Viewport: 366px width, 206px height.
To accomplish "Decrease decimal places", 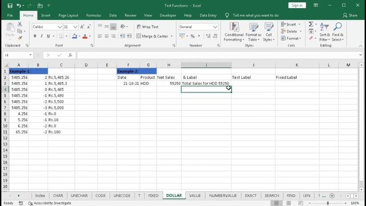I will [x=215, y=36].
